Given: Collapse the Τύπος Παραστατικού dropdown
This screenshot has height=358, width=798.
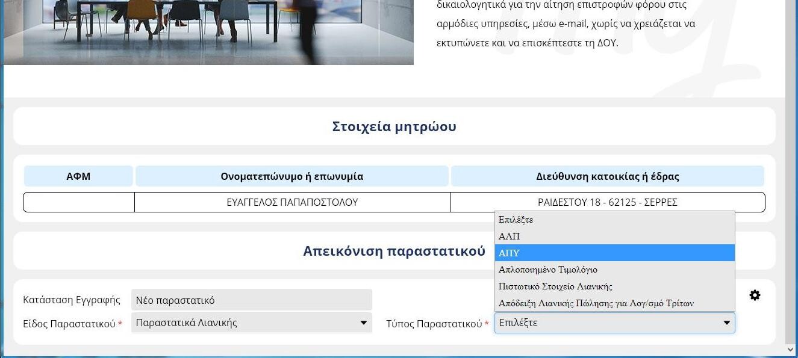Looking at the screenshot, I should pyautogui.click(x=615, y=323).
